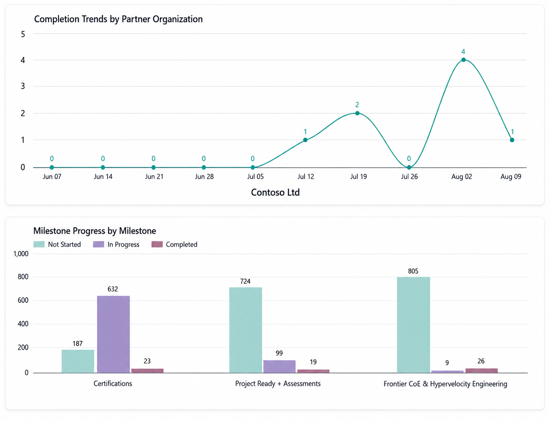Click the Frontier CoE Completed bar (26)
Image resolution: width=551 pixels, height=421 pixels.
pos(482,371)
